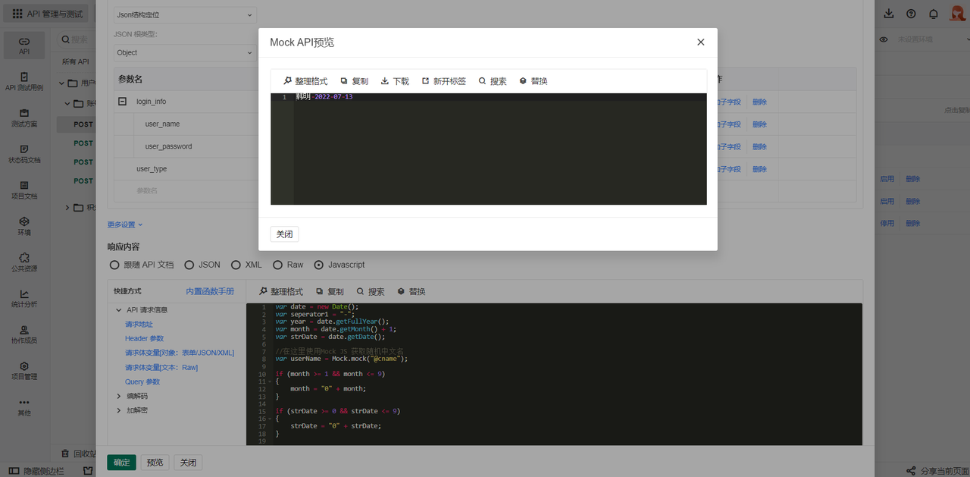Open 统计分析 in the sidebar
Image resolution: width=970 pixels, height=477 pixels.
pos(24,298)
